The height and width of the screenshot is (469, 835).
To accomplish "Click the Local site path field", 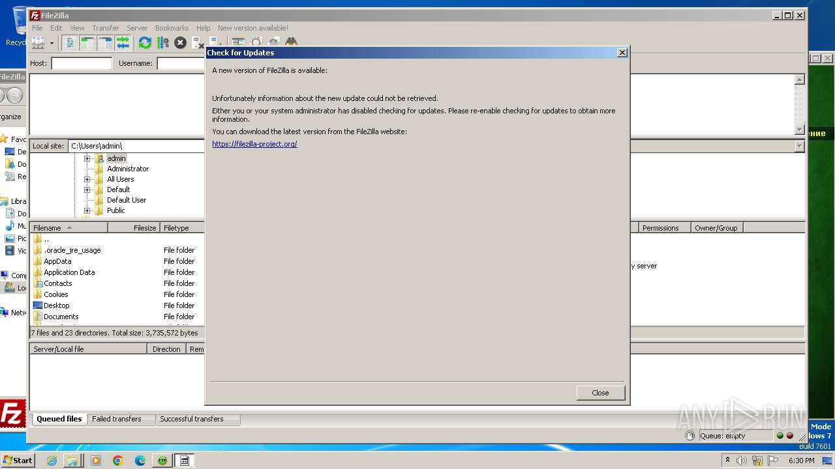I will tap(136, 146).
